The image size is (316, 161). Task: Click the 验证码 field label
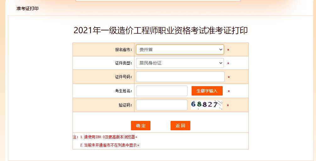pyautogui.click(x=125, y=105)
